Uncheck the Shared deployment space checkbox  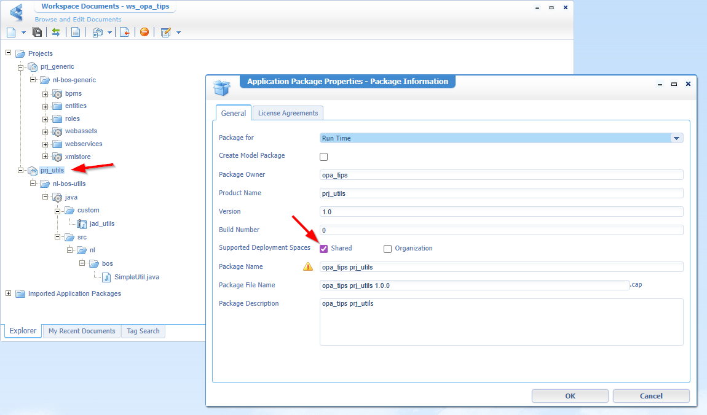pos(324,249)
